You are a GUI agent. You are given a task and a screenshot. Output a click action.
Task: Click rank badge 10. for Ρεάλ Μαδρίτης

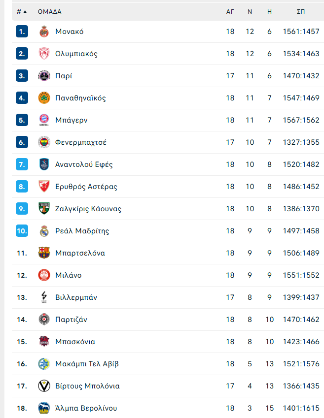(22, 231)
